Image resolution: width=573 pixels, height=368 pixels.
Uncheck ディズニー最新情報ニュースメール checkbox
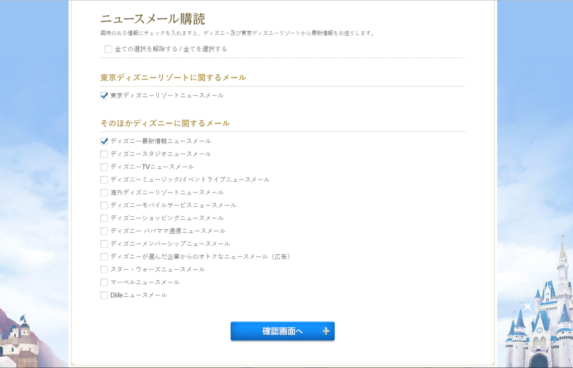click(104, 141)
